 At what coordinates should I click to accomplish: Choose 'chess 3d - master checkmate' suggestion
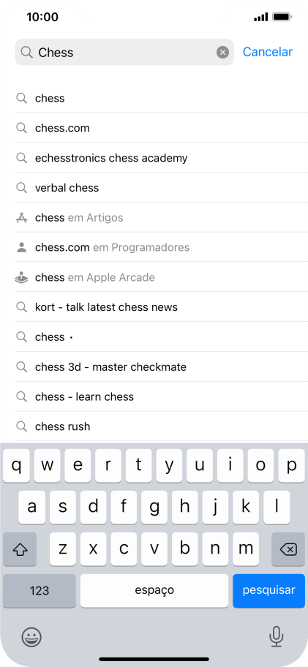click(161, 366)
